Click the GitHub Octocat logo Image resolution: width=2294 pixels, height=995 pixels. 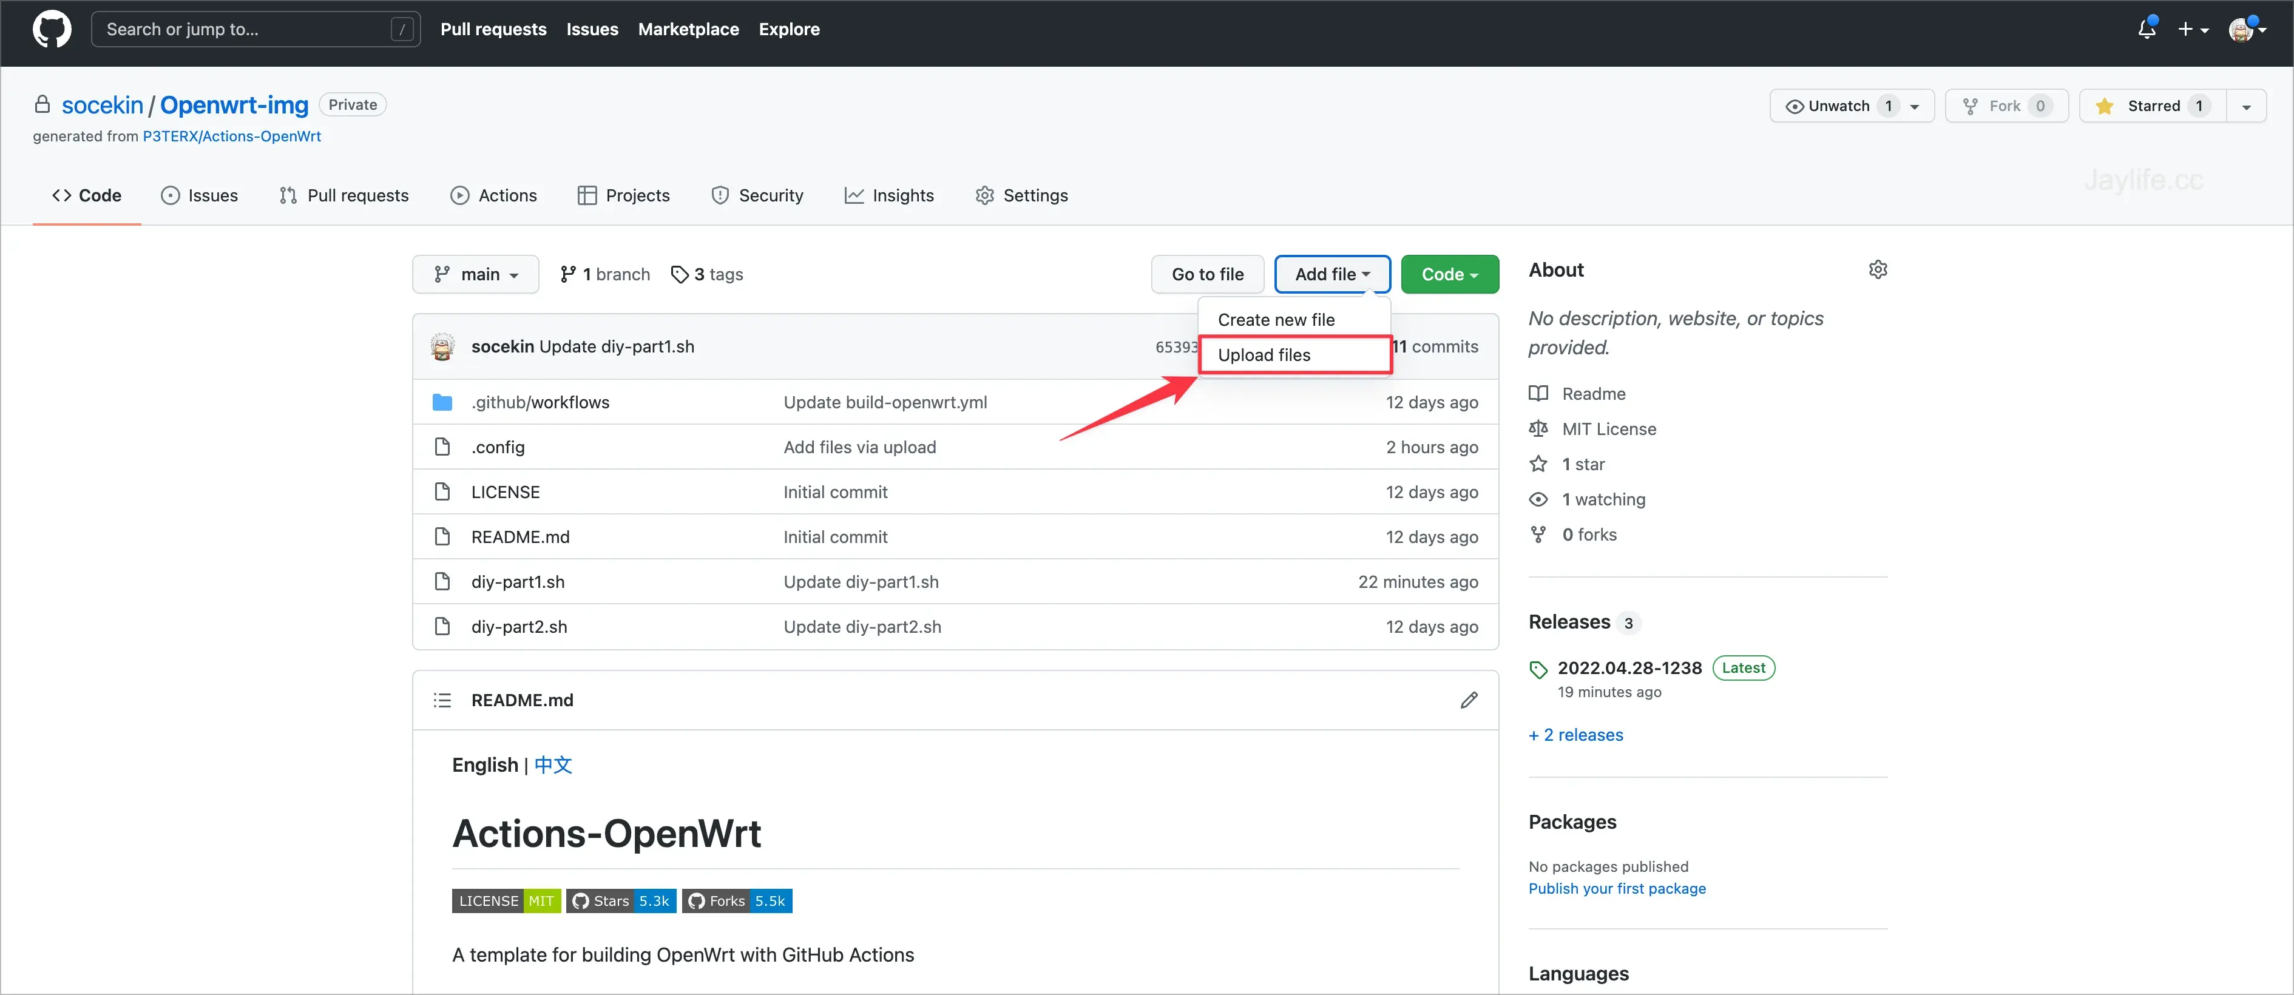click(52, 29)
